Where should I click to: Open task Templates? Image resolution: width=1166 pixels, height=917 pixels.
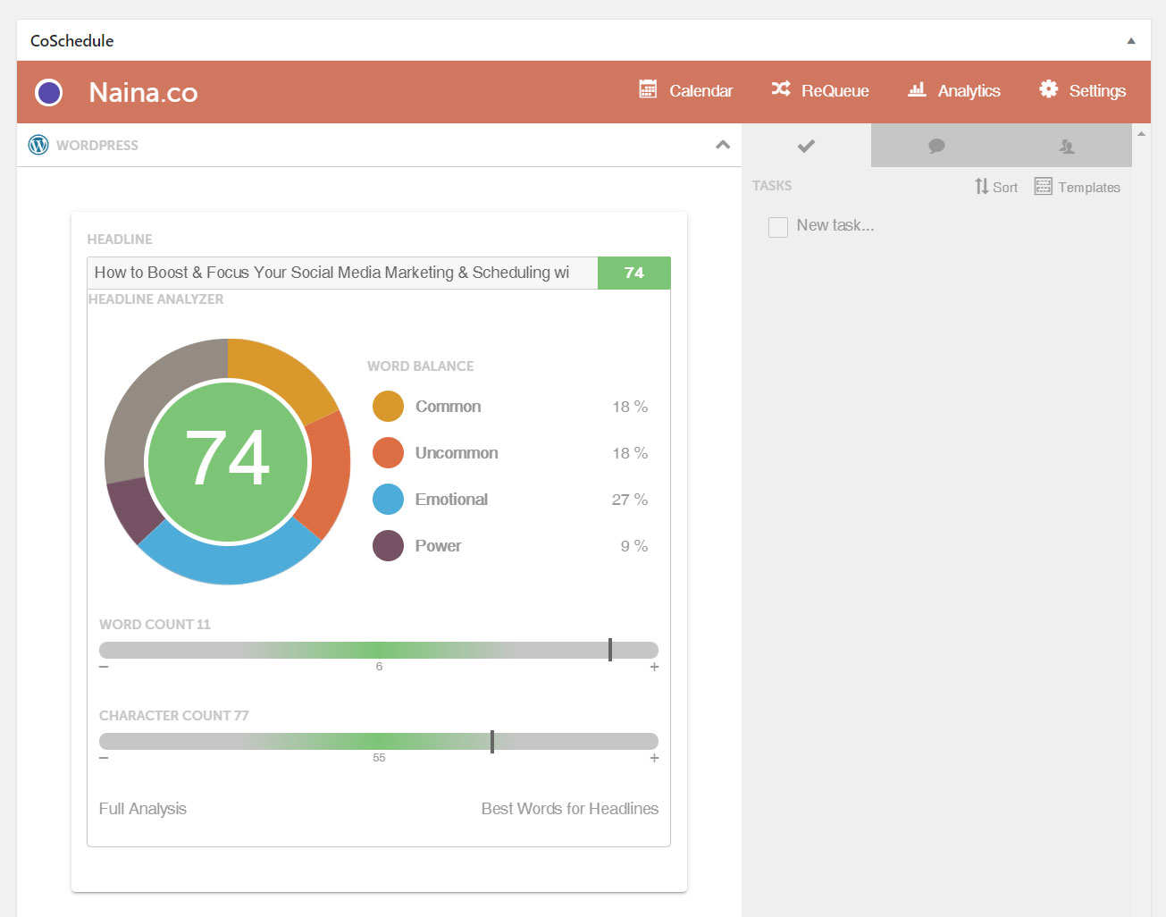coord(1077,187)
